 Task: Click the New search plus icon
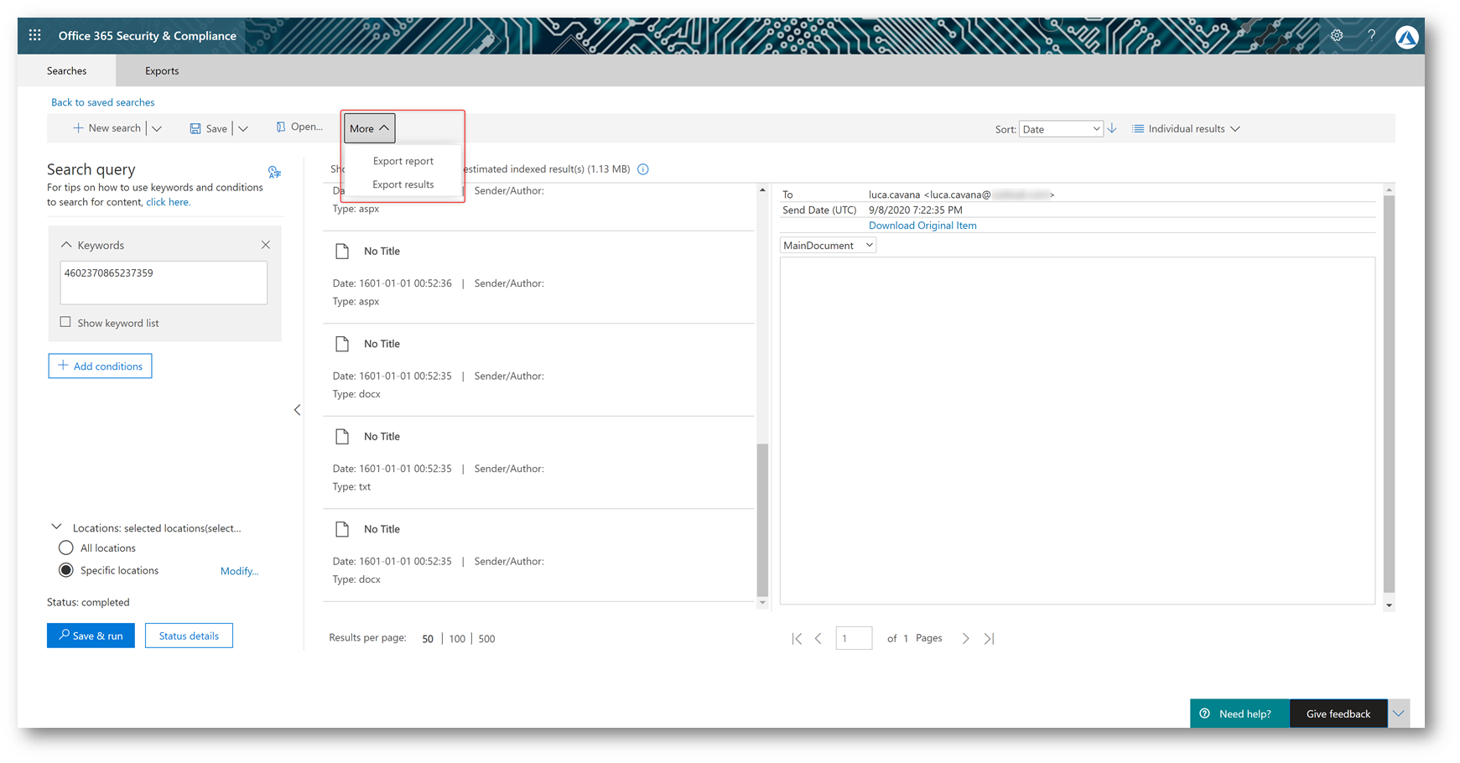[78, 128]
